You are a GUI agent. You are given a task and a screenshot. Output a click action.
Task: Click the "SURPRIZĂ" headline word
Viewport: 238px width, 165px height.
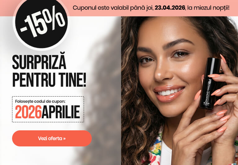pos(39,61)
